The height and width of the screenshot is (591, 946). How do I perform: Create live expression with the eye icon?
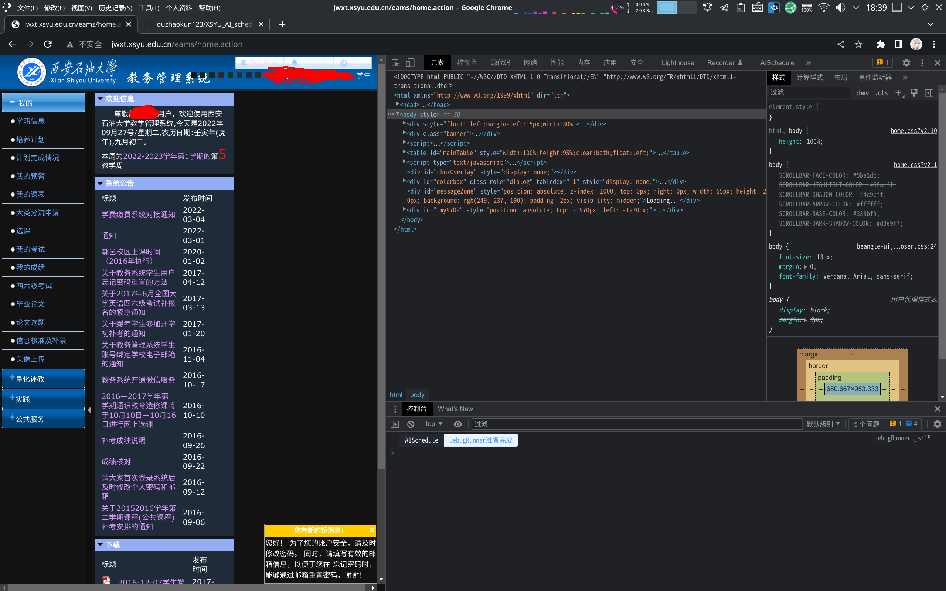click(x=458, y=424)
